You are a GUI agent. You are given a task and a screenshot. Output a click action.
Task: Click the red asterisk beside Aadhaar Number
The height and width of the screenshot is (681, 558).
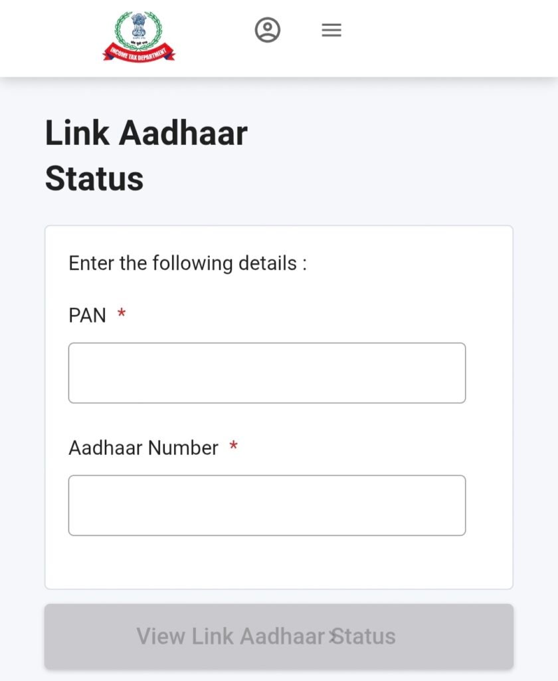[233, 447]
